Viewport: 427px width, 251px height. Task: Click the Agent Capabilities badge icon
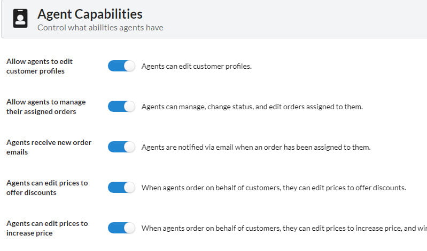click(x=20, y=19)
